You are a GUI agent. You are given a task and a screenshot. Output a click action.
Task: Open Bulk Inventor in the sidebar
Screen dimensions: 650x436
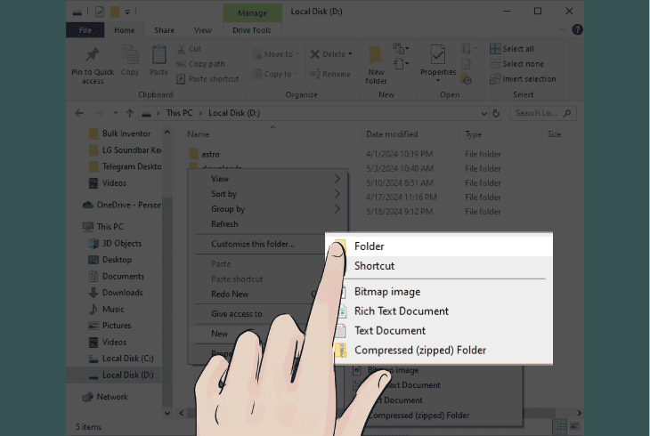pyautogui.click(x=120, y=133)
